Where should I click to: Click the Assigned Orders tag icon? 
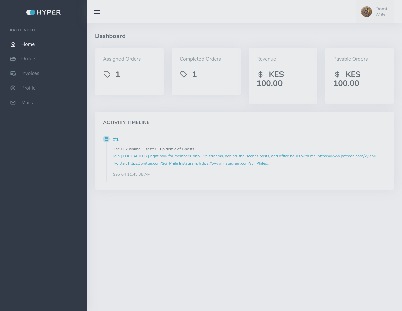[x=107, y=74]
